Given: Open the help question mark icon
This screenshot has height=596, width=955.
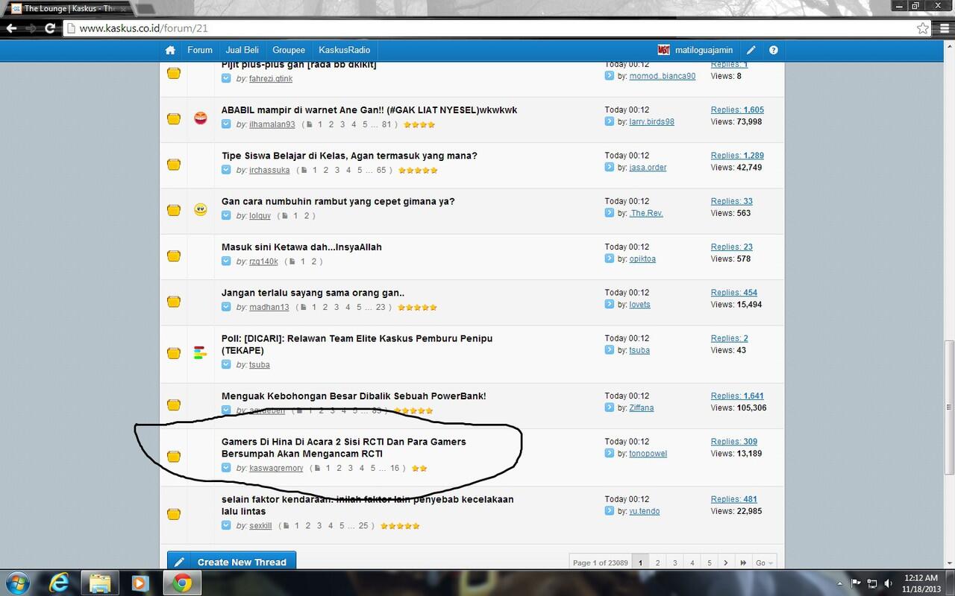Looking at the screenshot, I should (x=774, y=50).
